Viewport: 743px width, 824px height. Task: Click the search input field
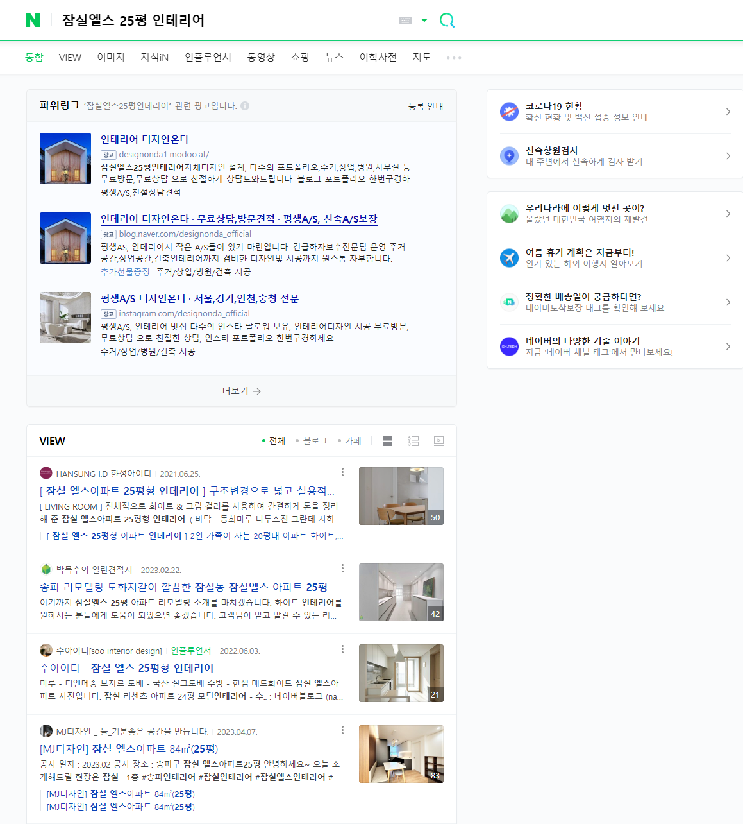pos(224,21)
